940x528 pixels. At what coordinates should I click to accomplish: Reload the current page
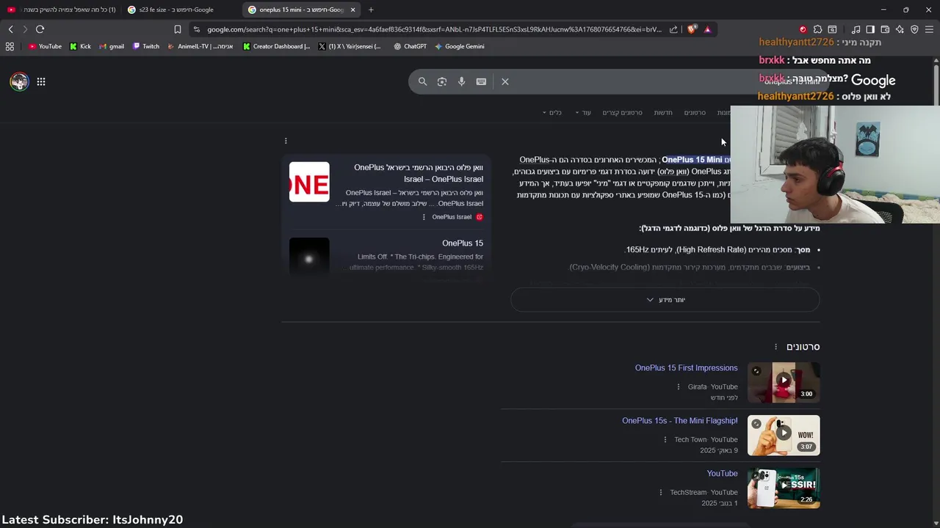40,29
